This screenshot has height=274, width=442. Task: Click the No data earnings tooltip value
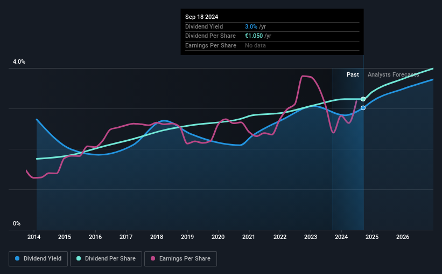[x=255, y=45]
